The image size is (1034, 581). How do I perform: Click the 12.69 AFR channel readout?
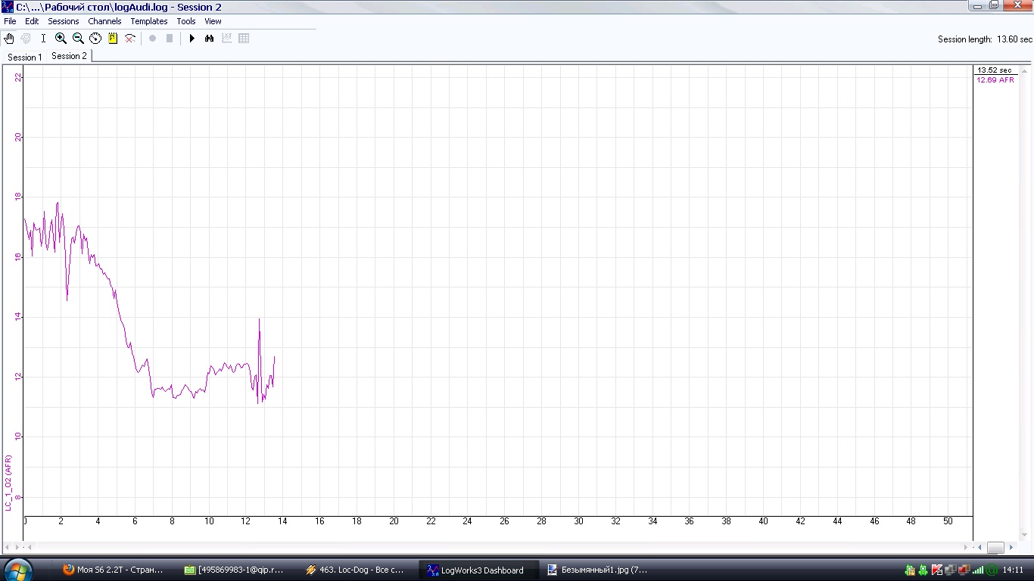[995, 79]
